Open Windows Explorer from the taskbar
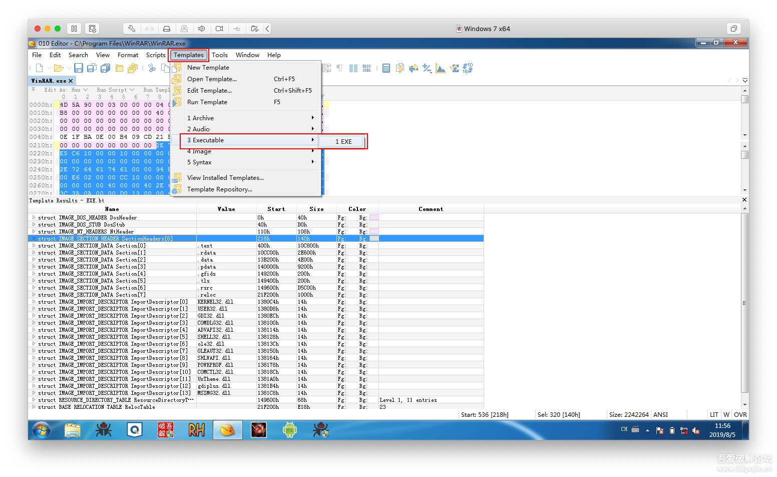Viewport: 777px width, 477px height. click(73, 430)
